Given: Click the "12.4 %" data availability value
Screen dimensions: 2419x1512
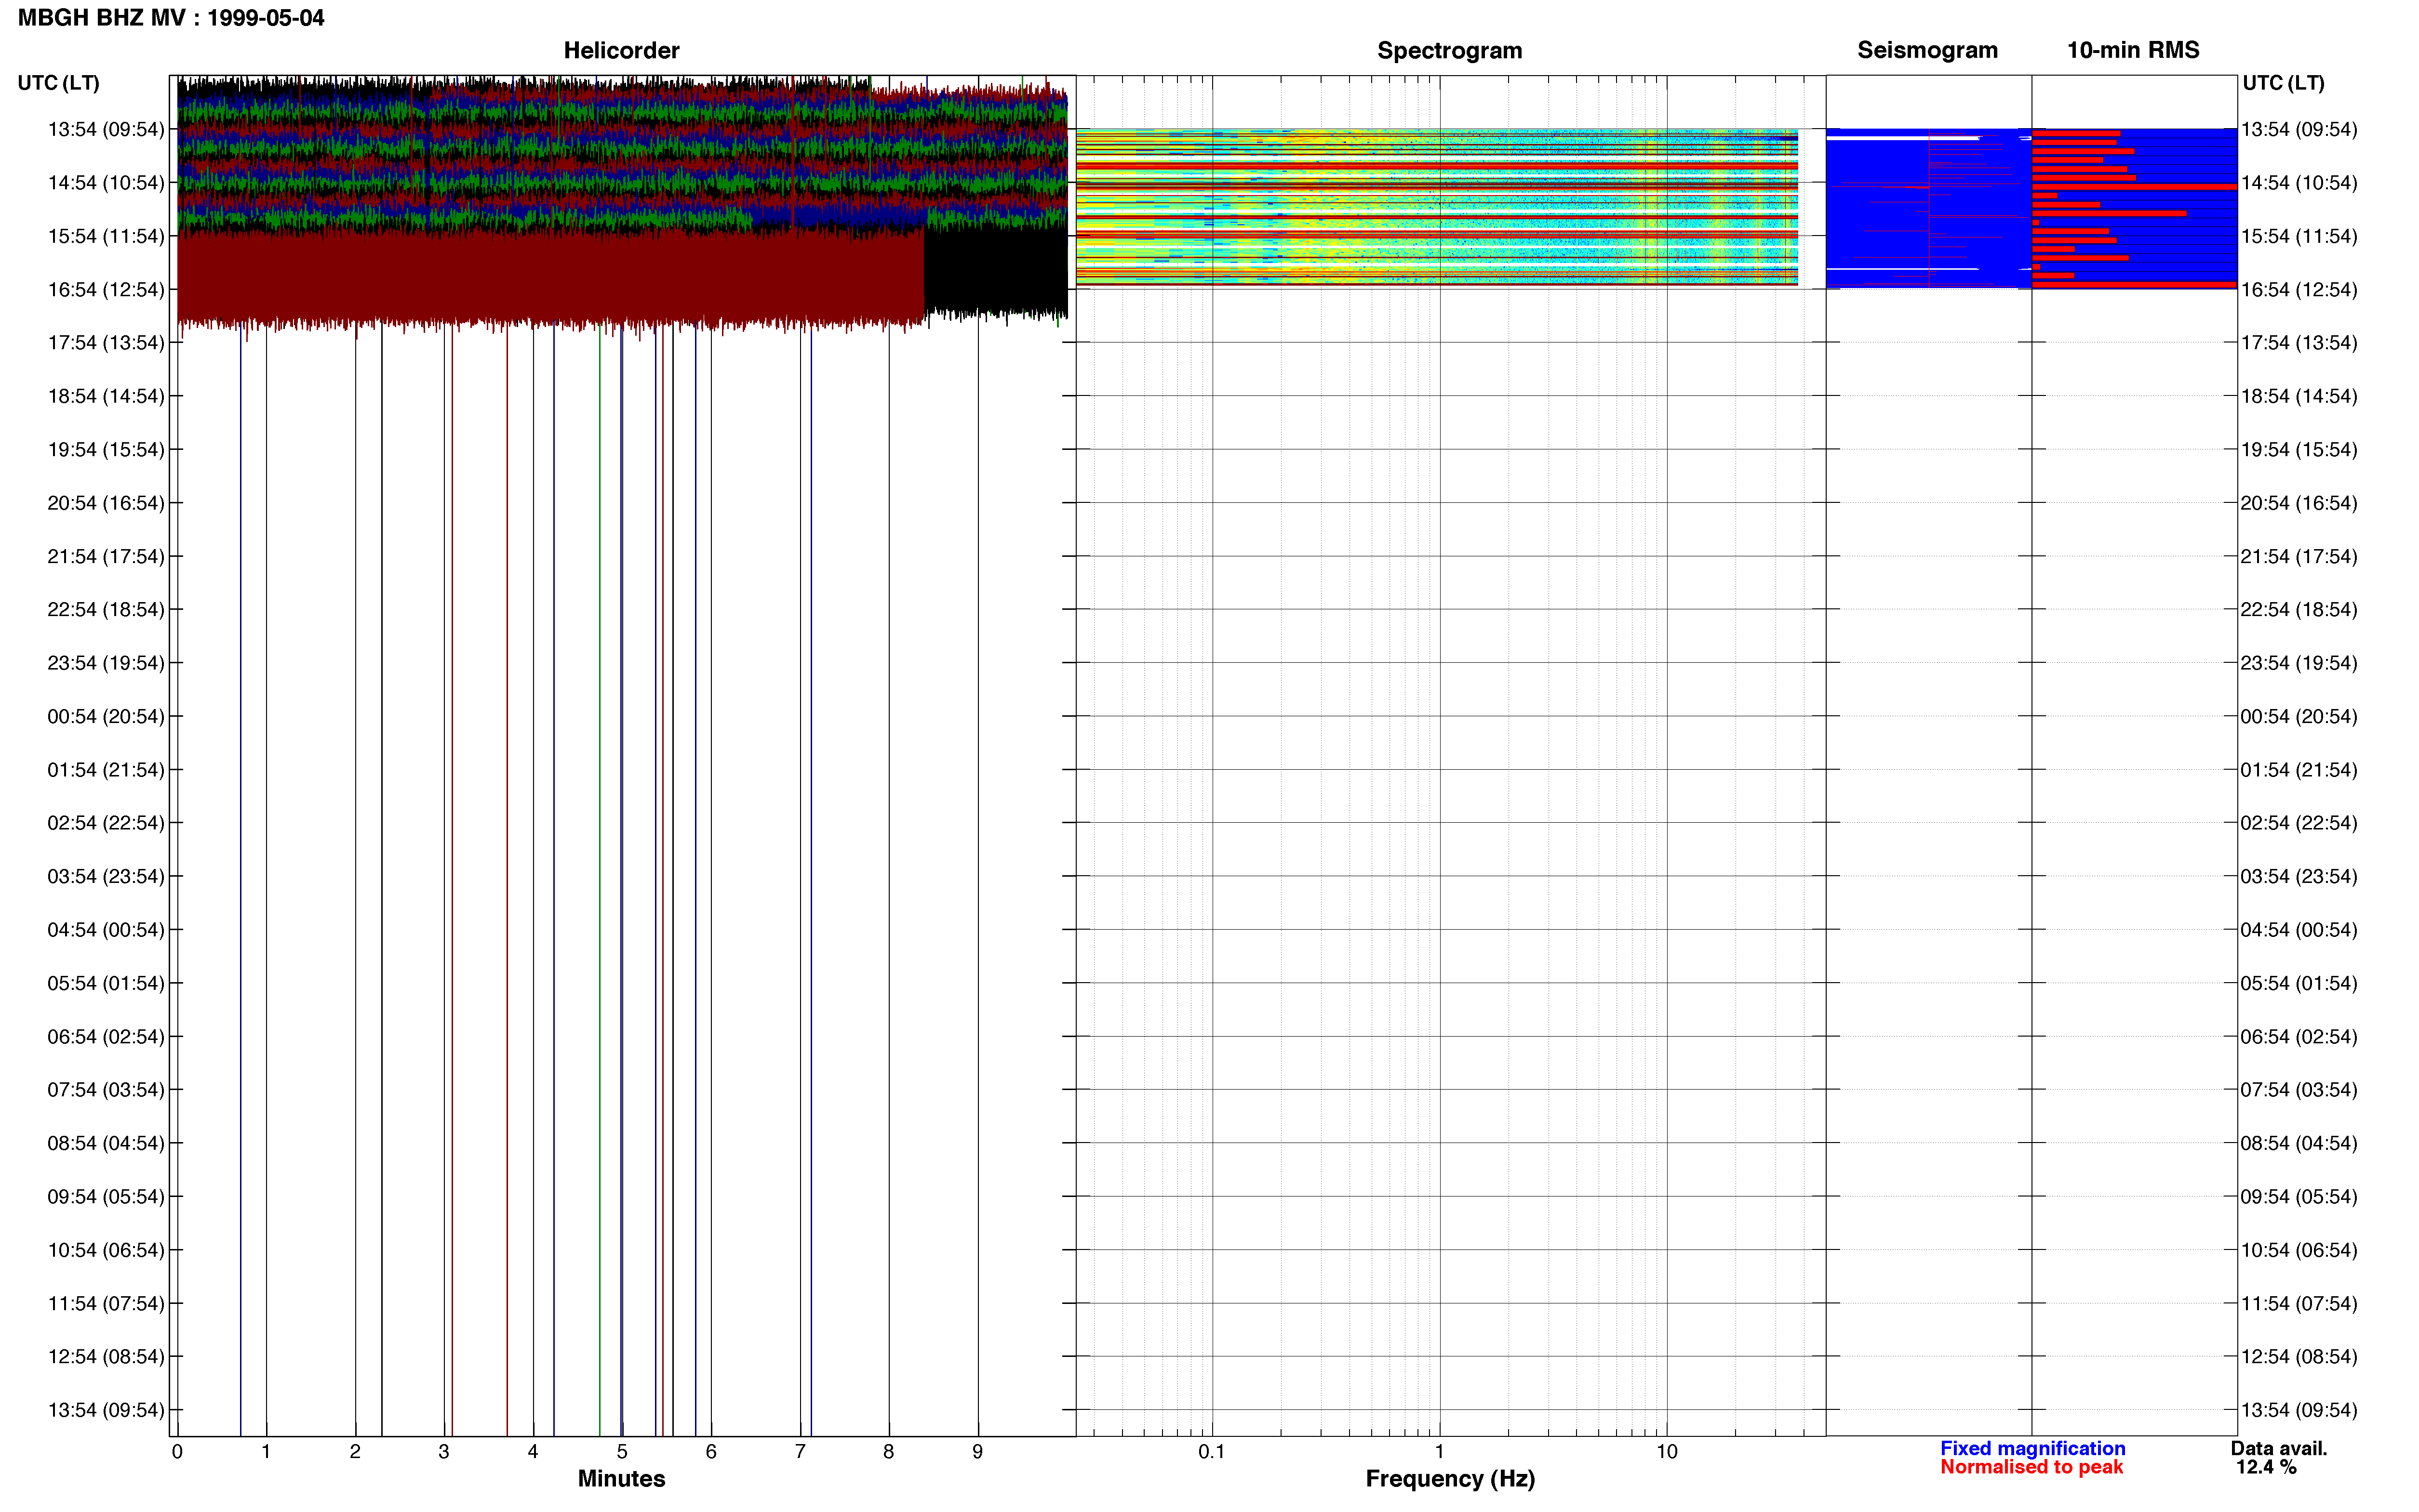Looking at the screenshot, I should 2266,1467.
